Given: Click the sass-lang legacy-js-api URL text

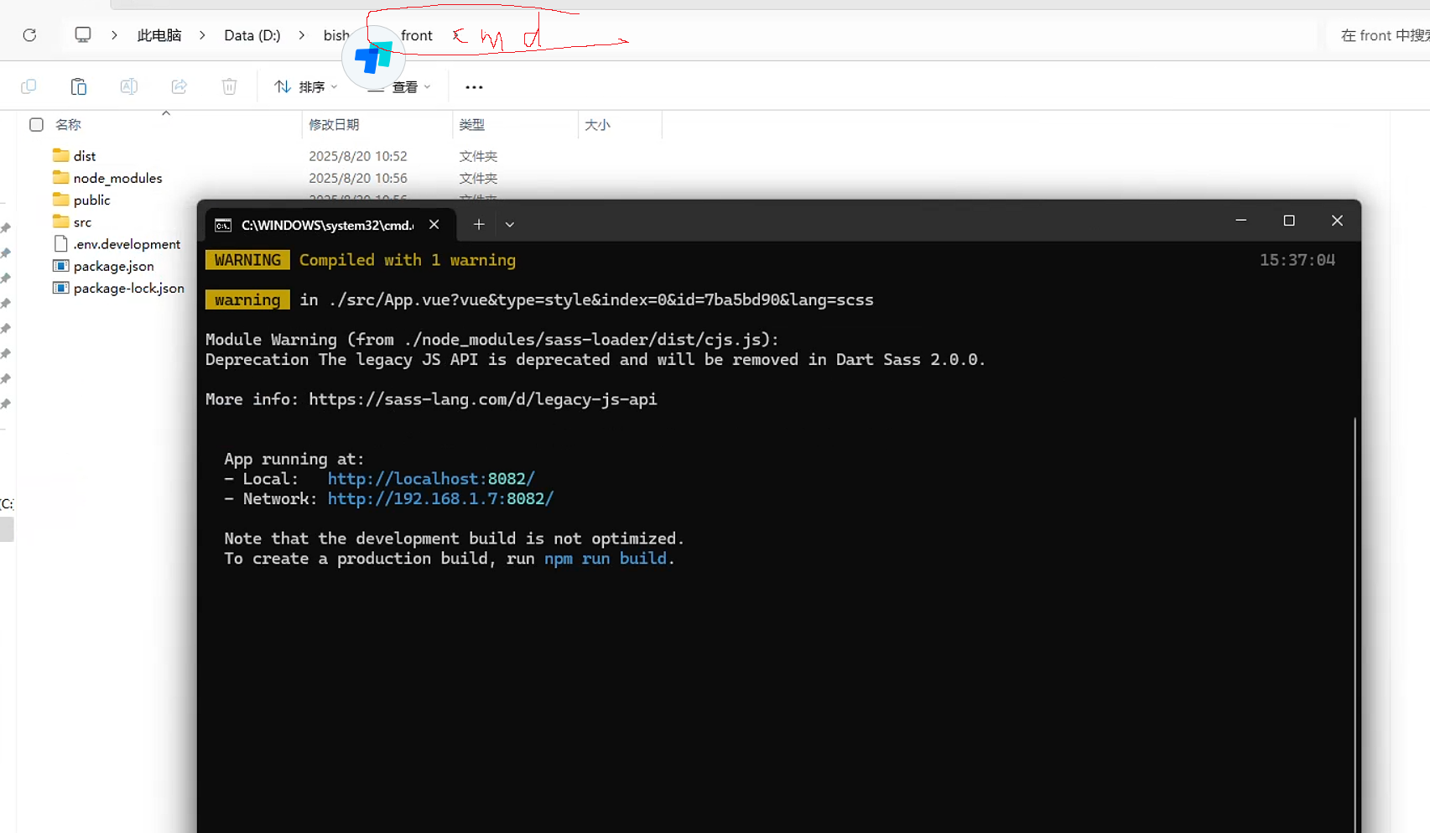Looking at the screenshot, I should point(483,399).
